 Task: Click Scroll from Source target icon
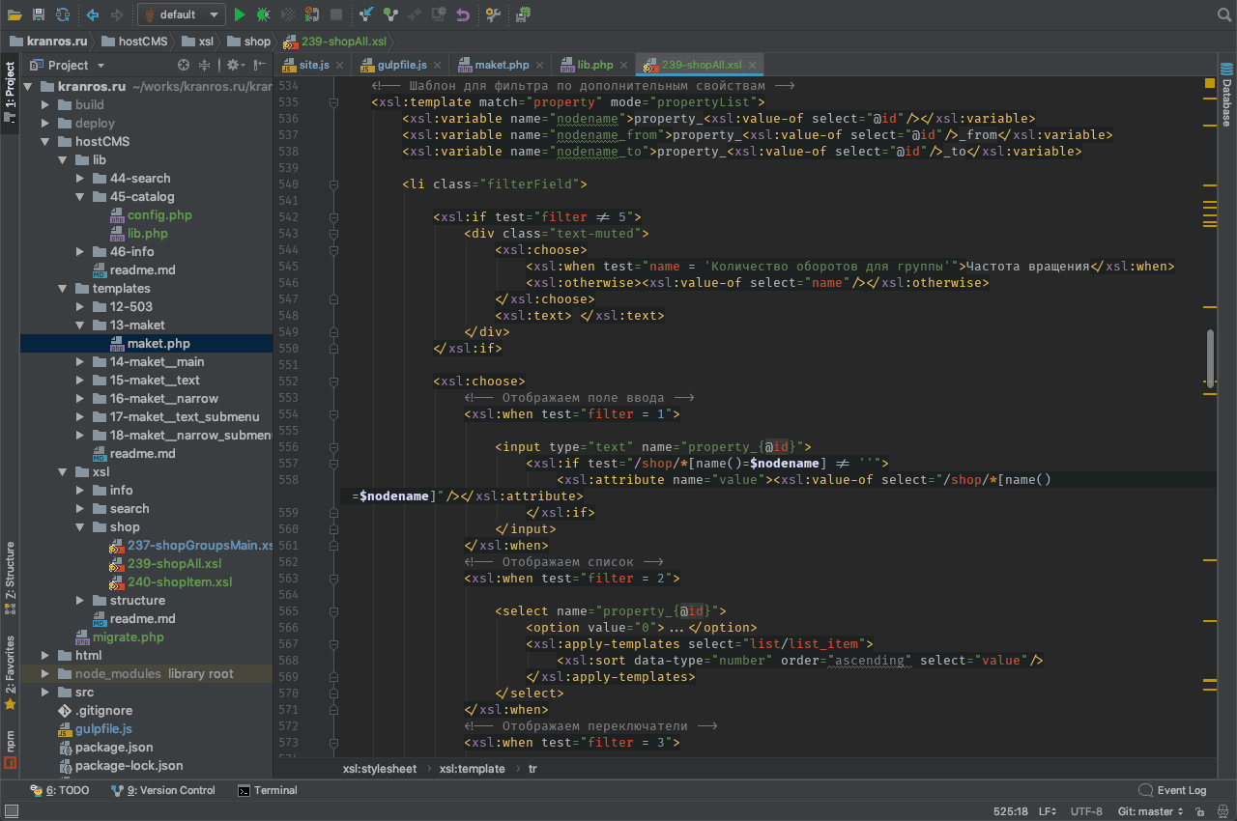tap(184, 65)
